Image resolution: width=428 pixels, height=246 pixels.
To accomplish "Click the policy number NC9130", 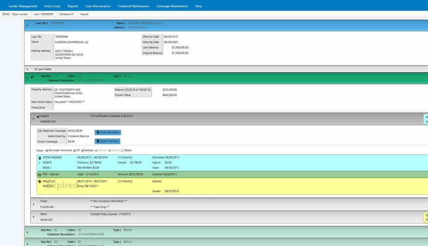I will (x=48, y=187).
